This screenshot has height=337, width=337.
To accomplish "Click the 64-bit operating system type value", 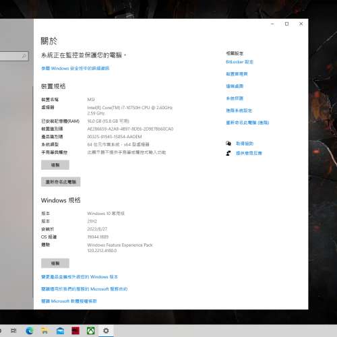I will pyautogui.click(x=118, y=144).
